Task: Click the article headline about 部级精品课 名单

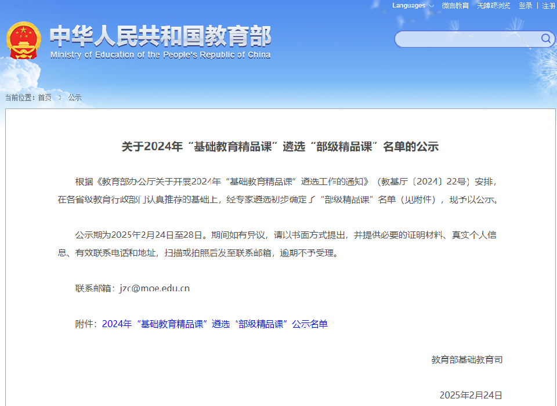Action: coord(280,146)
